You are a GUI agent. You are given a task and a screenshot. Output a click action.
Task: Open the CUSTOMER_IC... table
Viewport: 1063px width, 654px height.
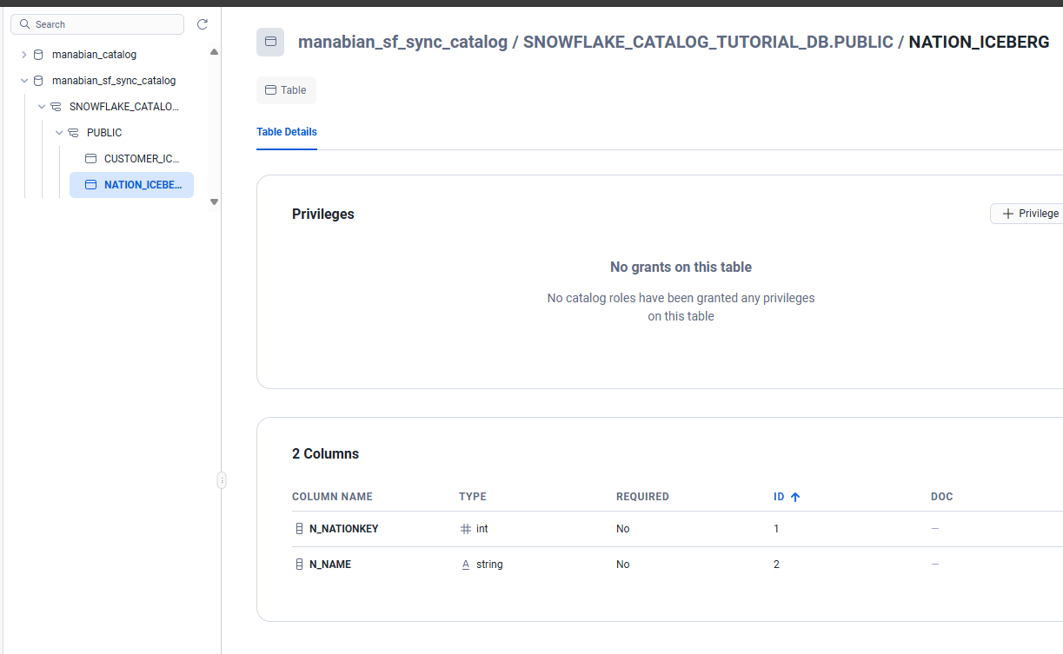coord(142,159)
